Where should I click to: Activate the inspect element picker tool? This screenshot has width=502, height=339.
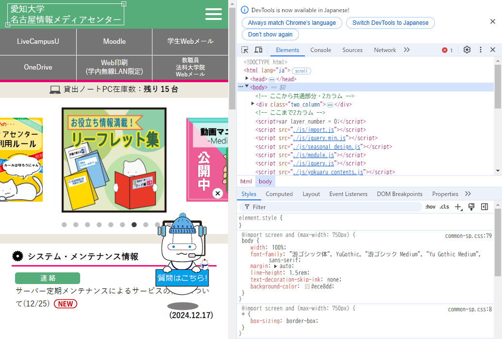pyautogui.click(x=245, y=50)
